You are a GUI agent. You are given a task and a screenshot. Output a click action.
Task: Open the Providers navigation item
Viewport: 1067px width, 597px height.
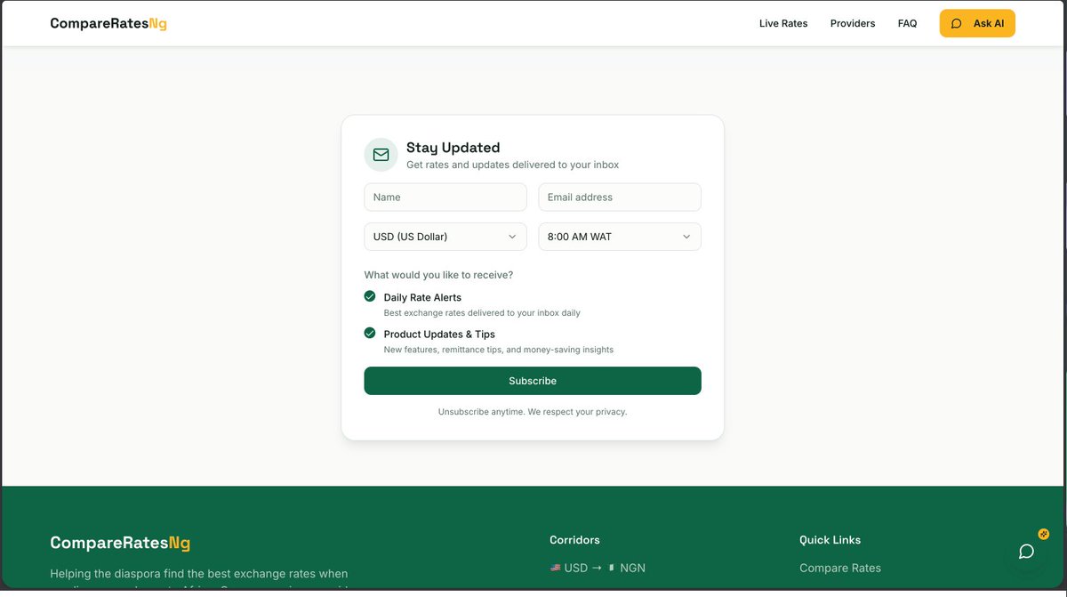click(853, 23)
